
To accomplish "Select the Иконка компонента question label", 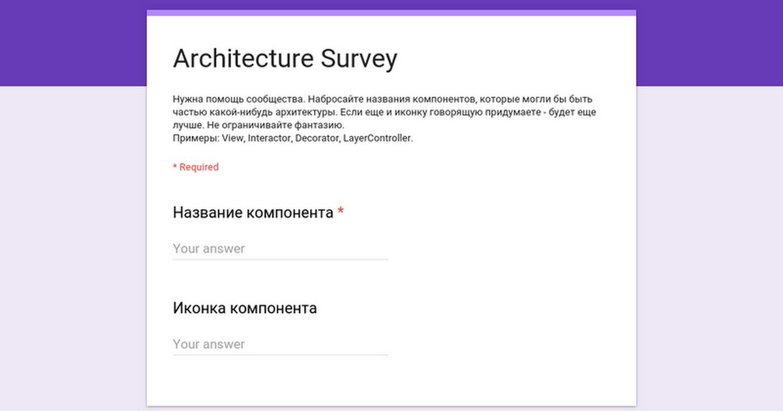I will point(245,308).
